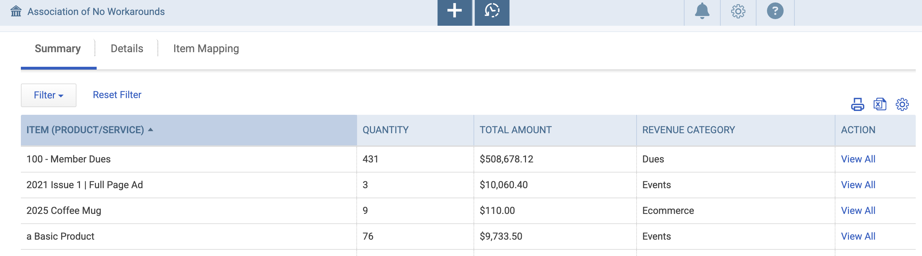Screen dimensions: 922x256
Task: View All for 2025 Coffee Mug
Action: pyautogui.click(x=858, y=210)
